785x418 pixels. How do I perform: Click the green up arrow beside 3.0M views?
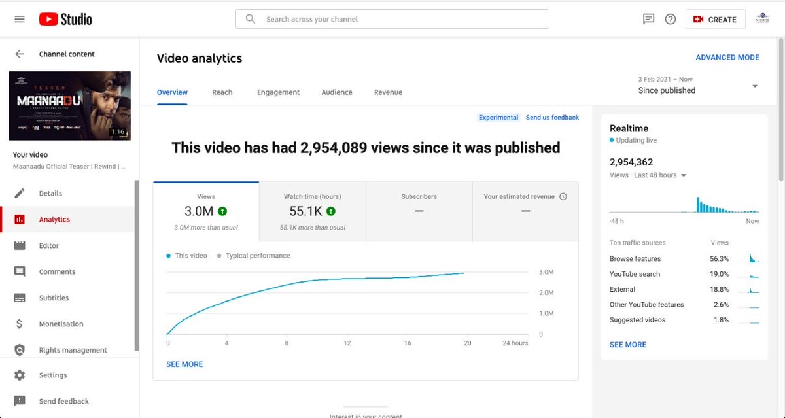coord(222,211)
